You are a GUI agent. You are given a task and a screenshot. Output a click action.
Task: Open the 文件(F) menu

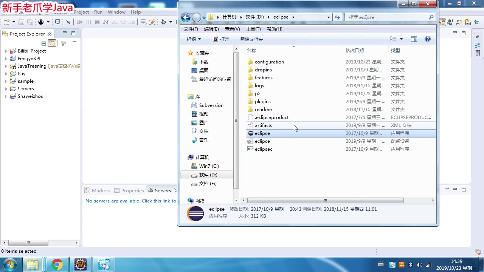click(191, 29)
